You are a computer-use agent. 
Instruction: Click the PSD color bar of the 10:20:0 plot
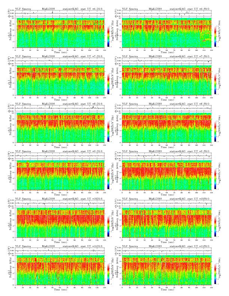pyautogui.click(x=108, y=226)
